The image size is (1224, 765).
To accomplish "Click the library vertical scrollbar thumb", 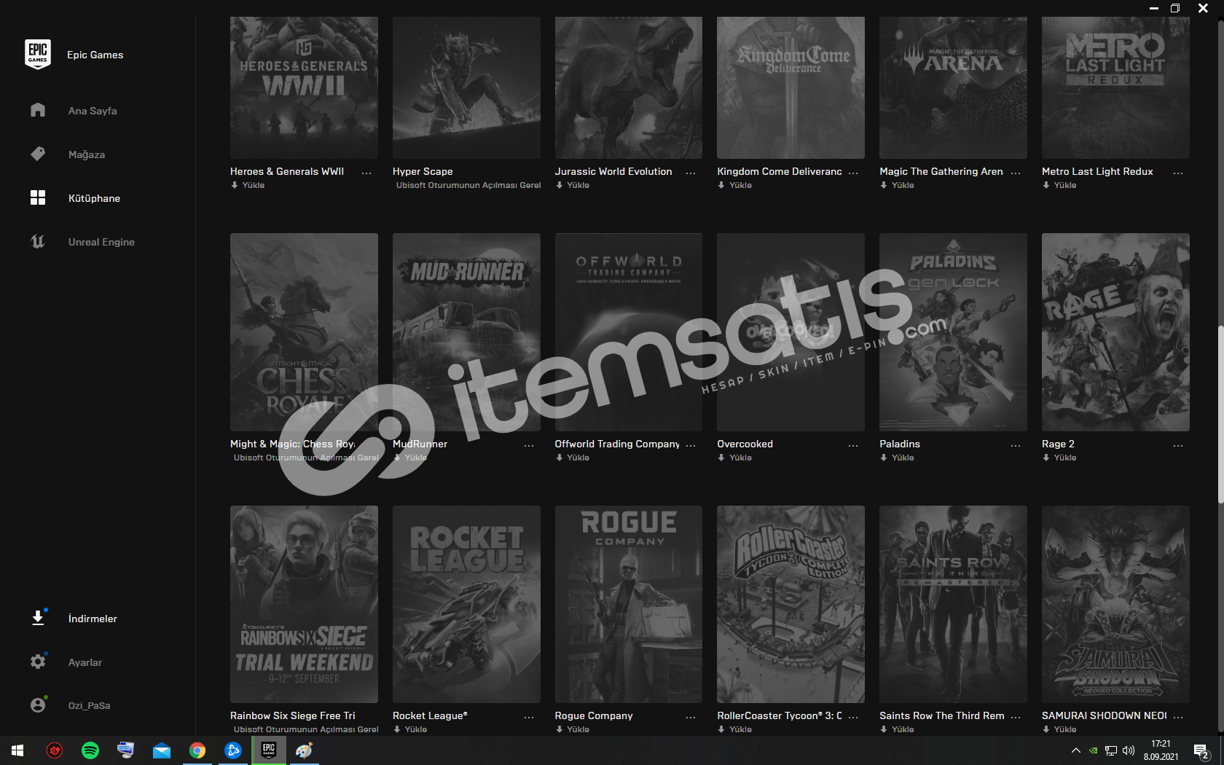I will (1220, 414).
